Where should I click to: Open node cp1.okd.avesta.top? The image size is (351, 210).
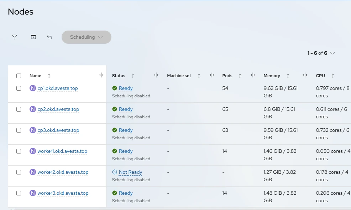pos(58,88)
